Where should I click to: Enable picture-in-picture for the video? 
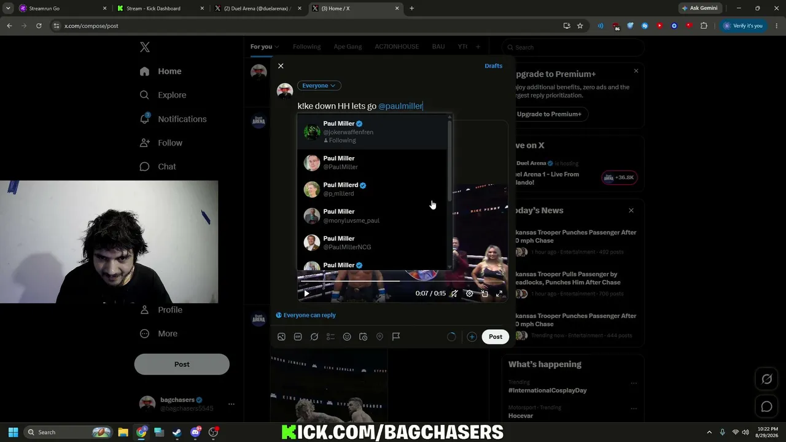[484, 293]
